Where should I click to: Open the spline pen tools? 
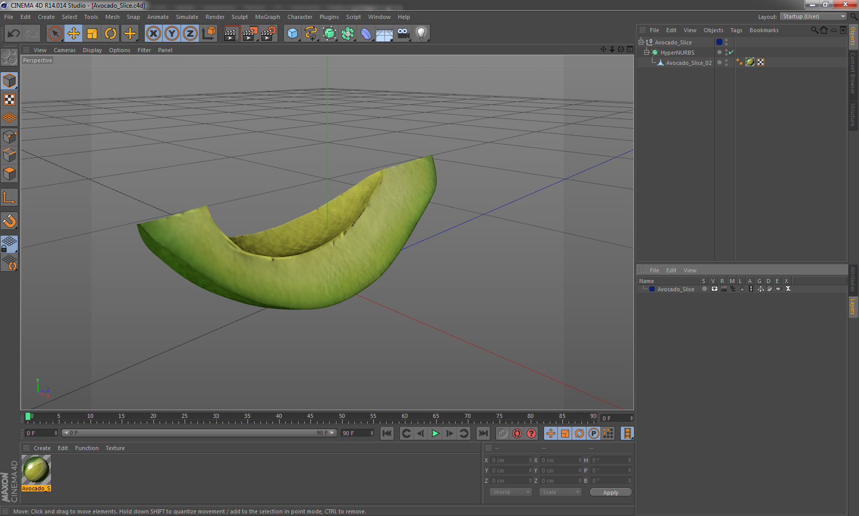pos(311,34)
